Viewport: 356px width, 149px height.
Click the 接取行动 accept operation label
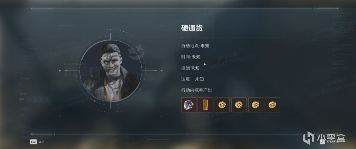click(332, 142)
